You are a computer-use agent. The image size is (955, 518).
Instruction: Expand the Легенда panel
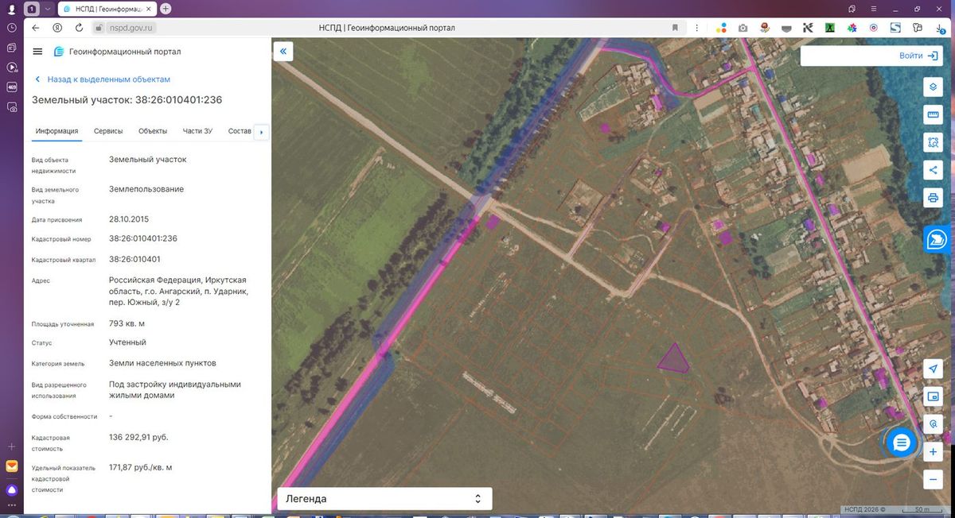[x=384, y=499]
